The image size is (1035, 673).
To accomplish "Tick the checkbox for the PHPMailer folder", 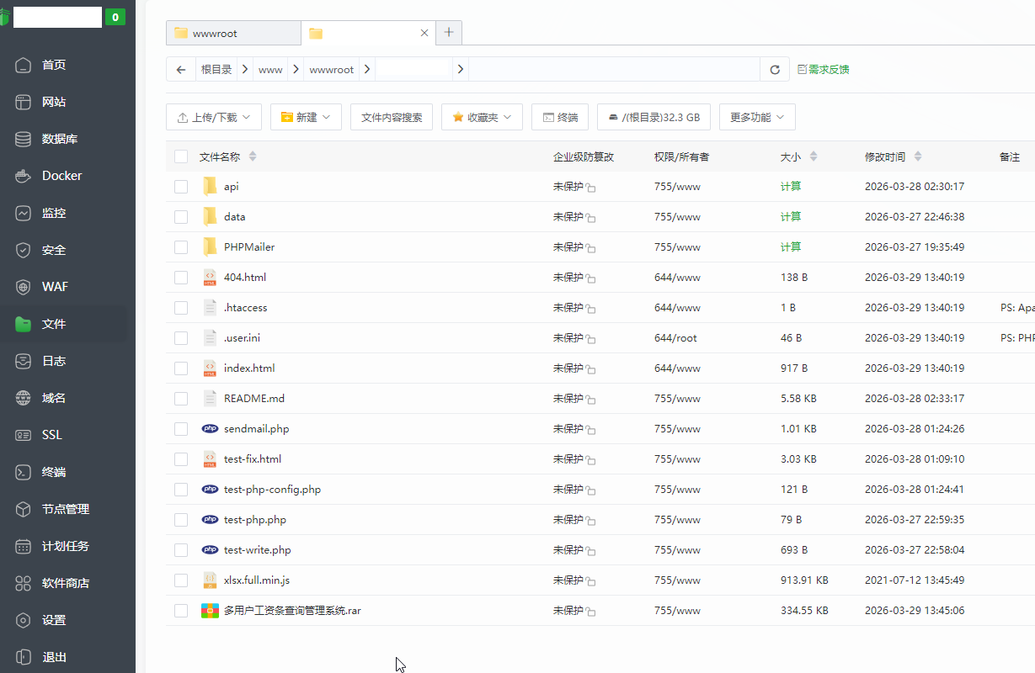I will point(181,246).
